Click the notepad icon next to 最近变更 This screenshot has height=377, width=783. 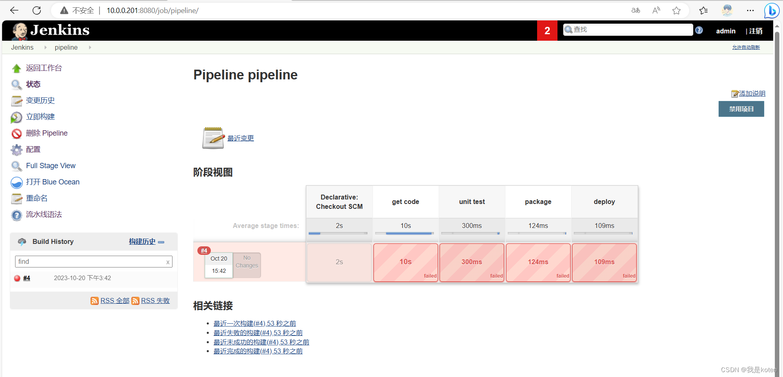tap(212, 138)
